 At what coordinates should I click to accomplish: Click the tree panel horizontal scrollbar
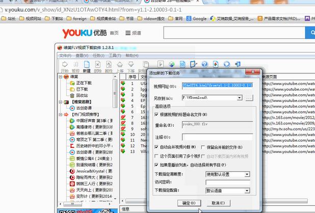(72, 204)
